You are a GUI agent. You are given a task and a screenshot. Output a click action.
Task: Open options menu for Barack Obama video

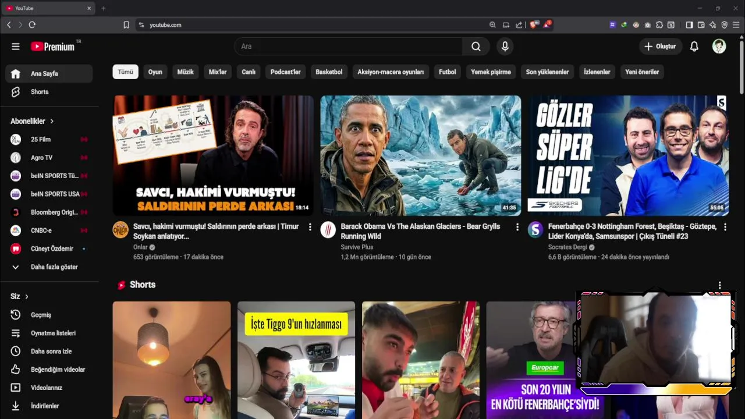517,227
